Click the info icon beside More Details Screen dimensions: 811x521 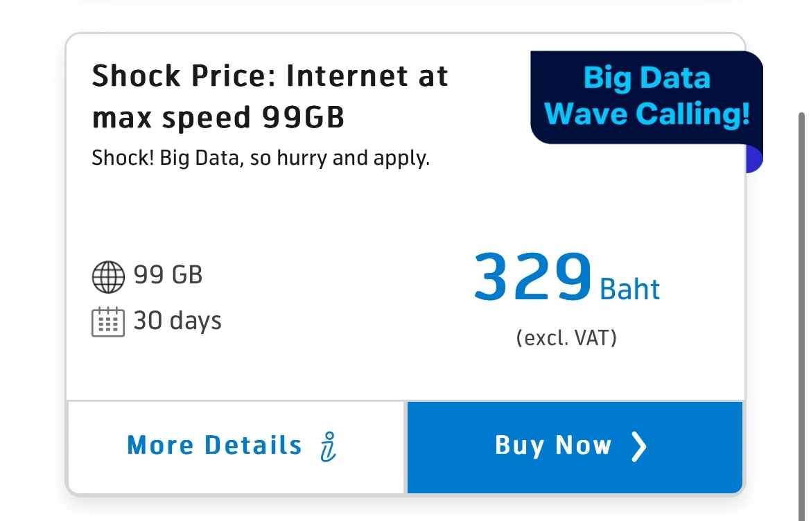click(x=329, y=446)
